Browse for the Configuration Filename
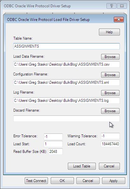Image resolution: width=130 pixels, height=189 pixels. [x=110, y=75]
